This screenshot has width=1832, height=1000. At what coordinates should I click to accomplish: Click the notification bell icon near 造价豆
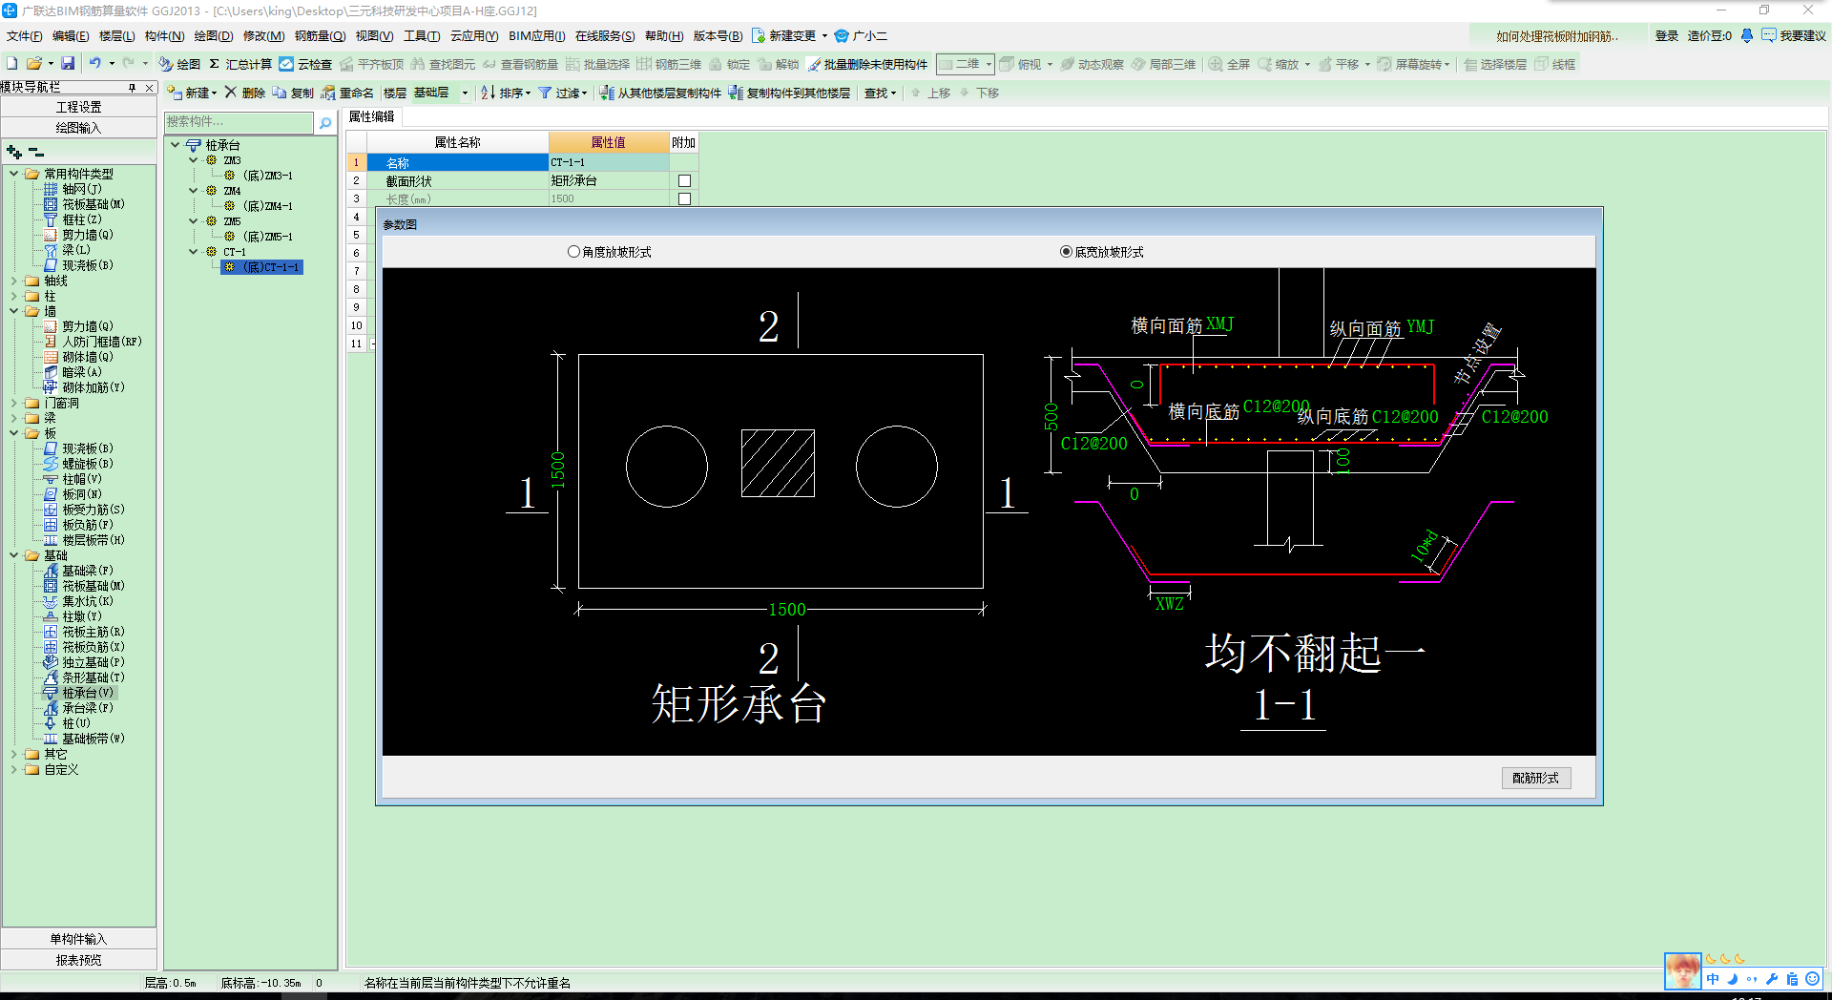pos(1747,35)
